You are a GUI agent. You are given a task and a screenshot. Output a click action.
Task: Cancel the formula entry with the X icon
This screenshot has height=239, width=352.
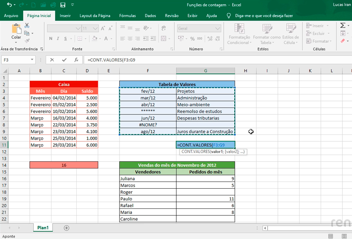52,60
